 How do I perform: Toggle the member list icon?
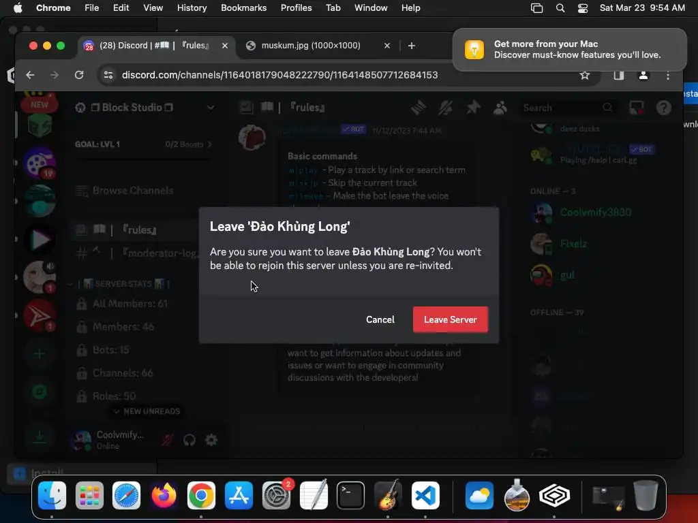pos(500,108)
